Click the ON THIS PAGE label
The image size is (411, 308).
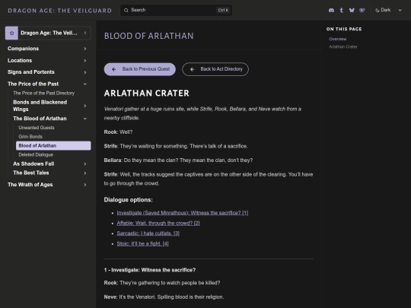click(344, 29)
